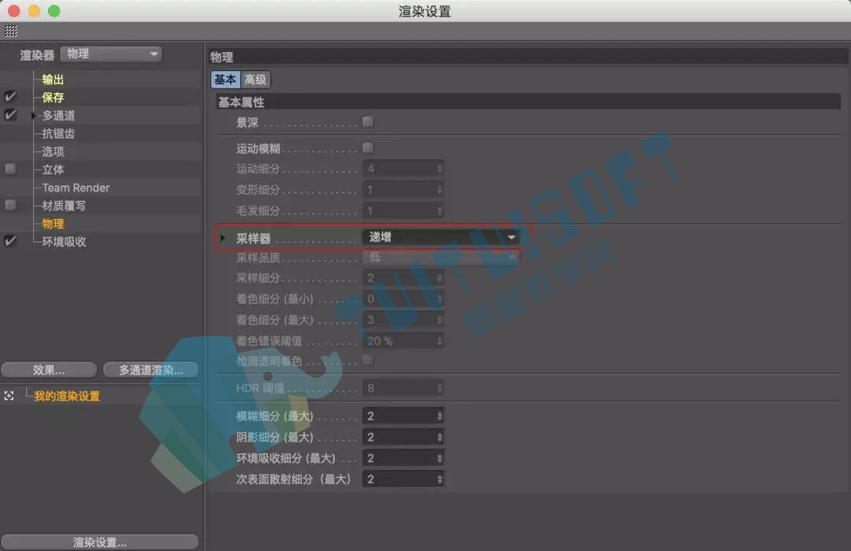Viewport: 851px width, 551px height.
Task: Click the HDR 阈值 value field
Action: point(403,388)
